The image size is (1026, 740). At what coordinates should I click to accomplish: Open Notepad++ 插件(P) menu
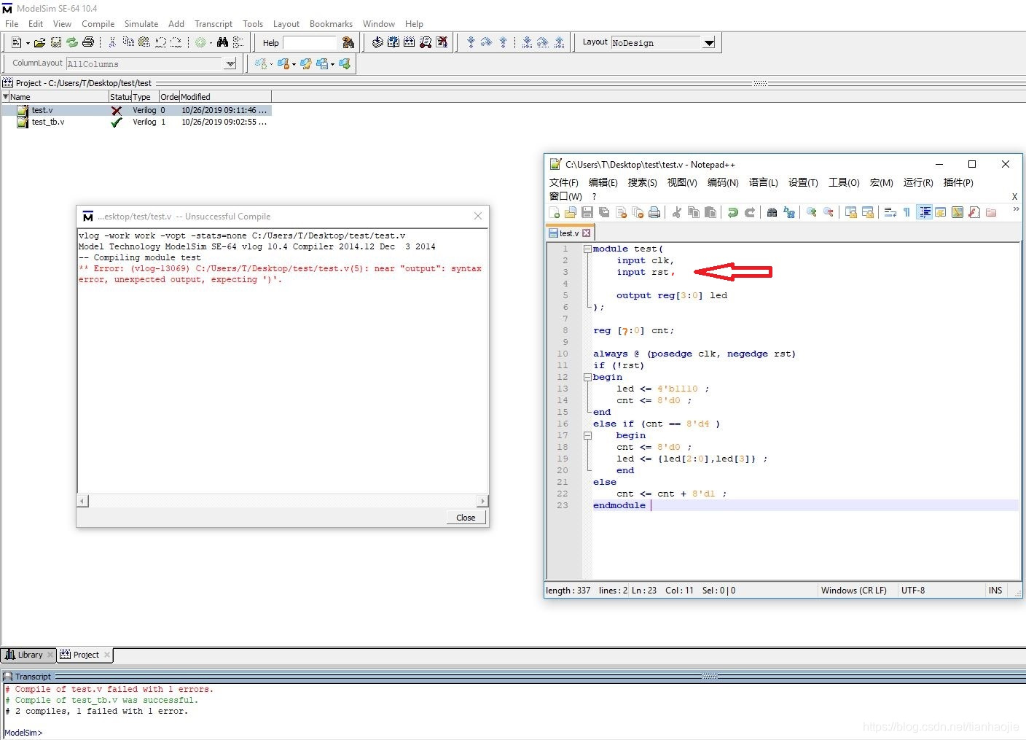[x=958, y=182]
